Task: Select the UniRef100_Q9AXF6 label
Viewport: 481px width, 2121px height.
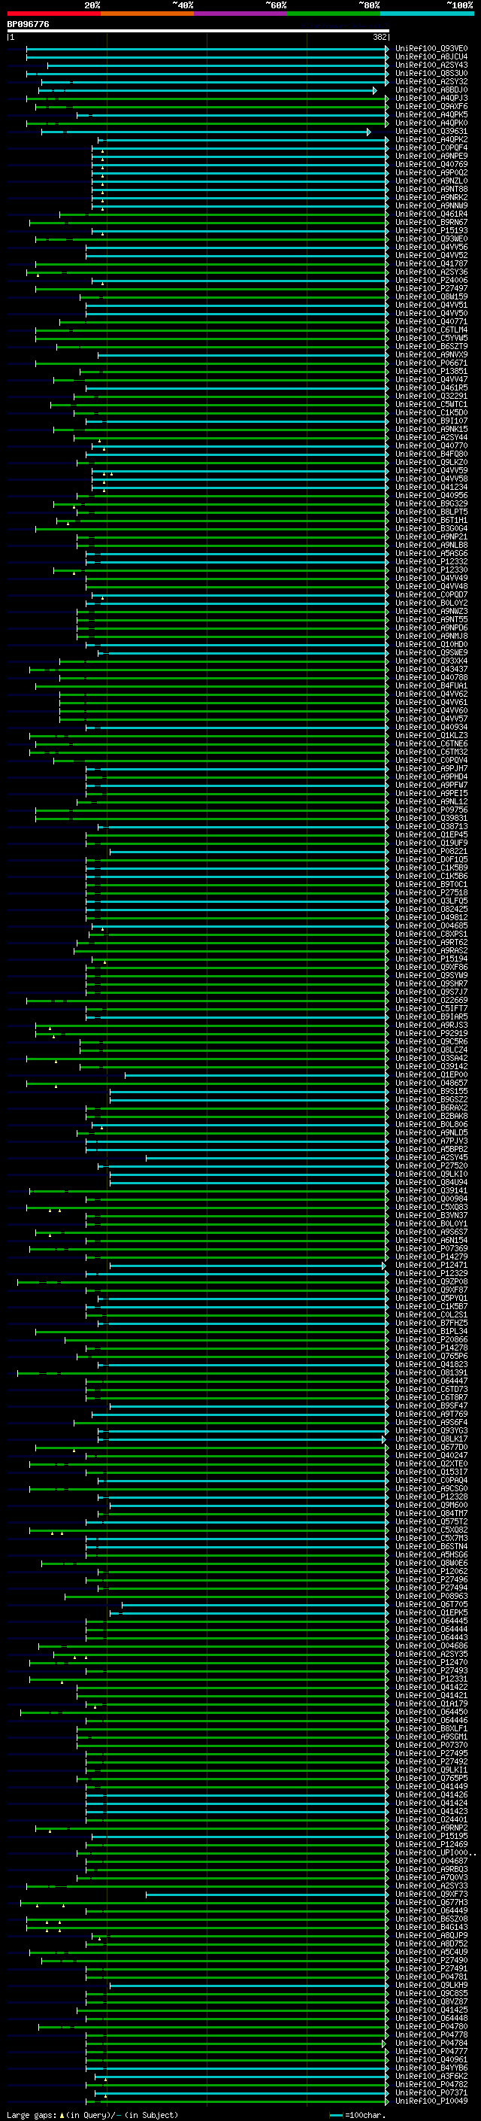Action: click(x=431, y=106)
